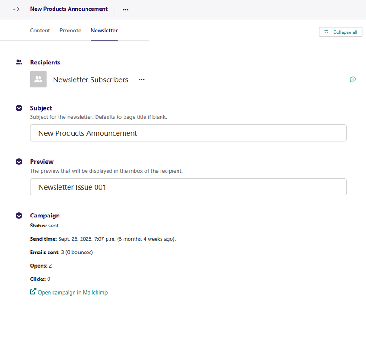Collapse the Preview section with its chevron

(x=19, y=162)
